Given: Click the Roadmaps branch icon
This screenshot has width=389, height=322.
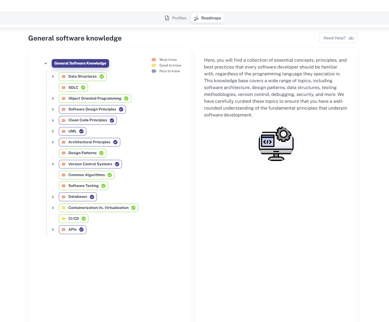Looking at the screenshot, I should click(196, 18).
